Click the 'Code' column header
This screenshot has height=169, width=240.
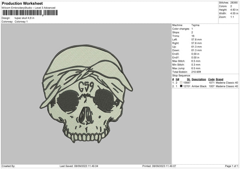coord(211,79)
